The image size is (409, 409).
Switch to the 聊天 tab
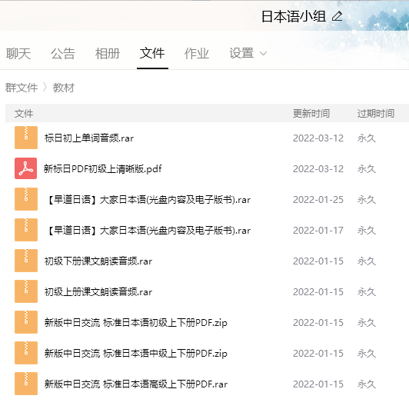(18, 54)
